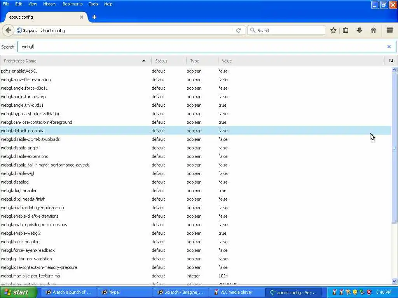This screenshot has height=298, width=398.
Task: Click the yellow shield tray icon
Action: point(355,292)
